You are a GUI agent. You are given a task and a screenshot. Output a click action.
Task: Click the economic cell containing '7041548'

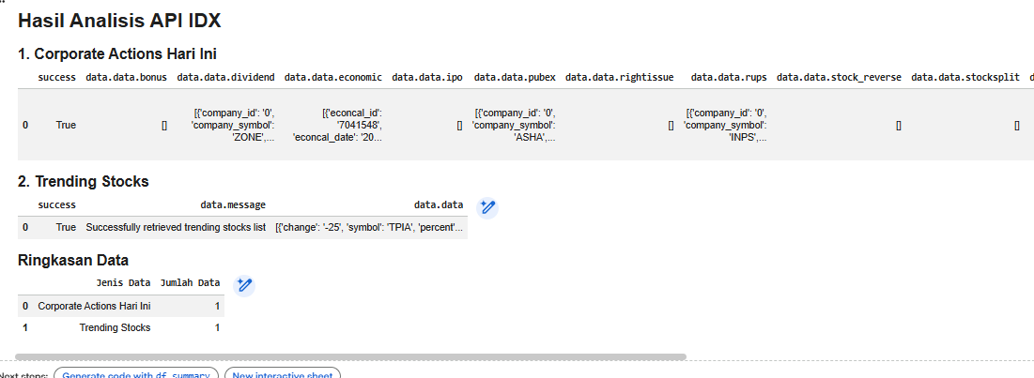coord(337,125)
